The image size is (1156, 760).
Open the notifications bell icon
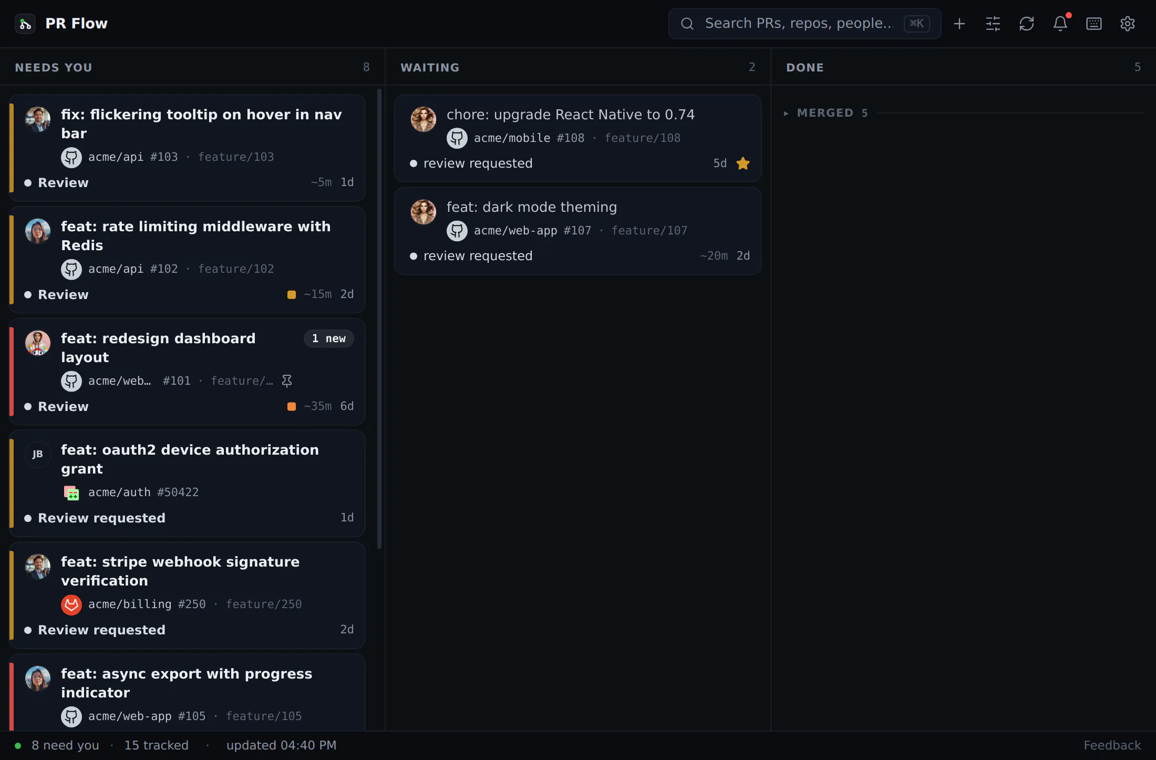[x=1060, y=24]
